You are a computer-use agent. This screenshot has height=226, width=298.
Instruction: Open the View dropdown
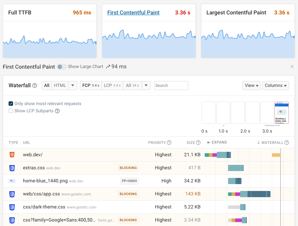[251, 86]
